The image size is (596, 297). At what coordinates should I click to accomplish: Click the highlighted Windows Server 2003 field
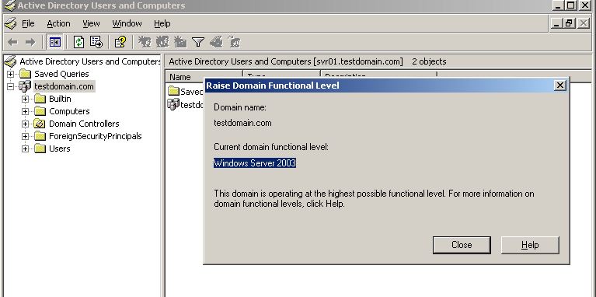tap(255, 163)
